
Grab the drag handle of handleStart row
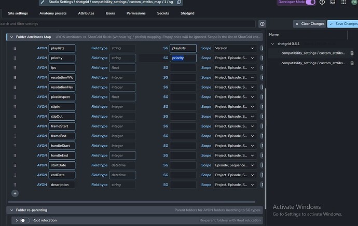coord(15,146)
